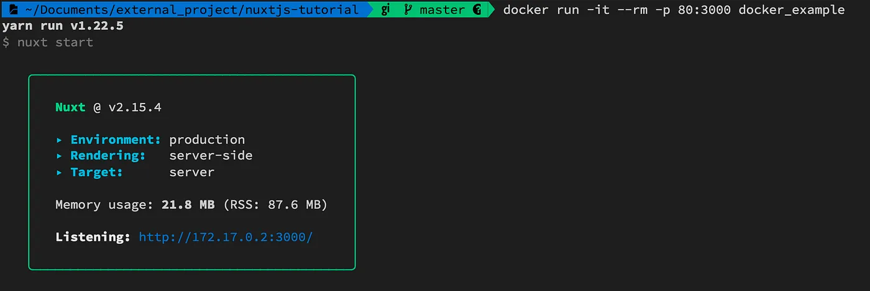Click the question mark status icon
The height and width of the screenshot is (291, 870).
click(x=477, y=9)
